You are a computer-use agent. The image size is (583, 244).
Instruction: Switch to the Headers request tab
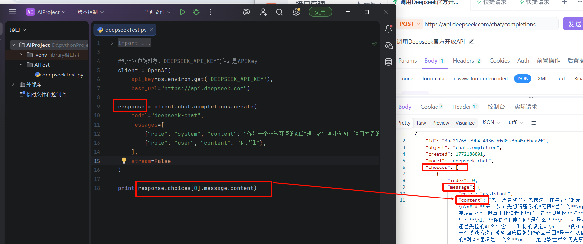[467, 61]
